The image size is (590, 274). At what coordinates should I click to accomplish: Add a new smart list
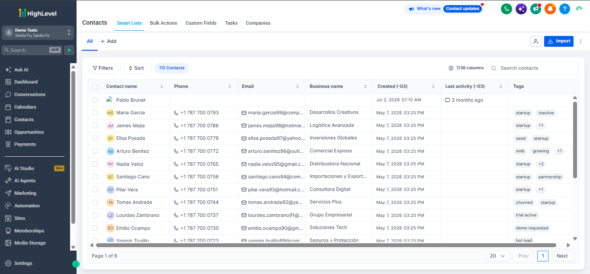coord(109,42)
